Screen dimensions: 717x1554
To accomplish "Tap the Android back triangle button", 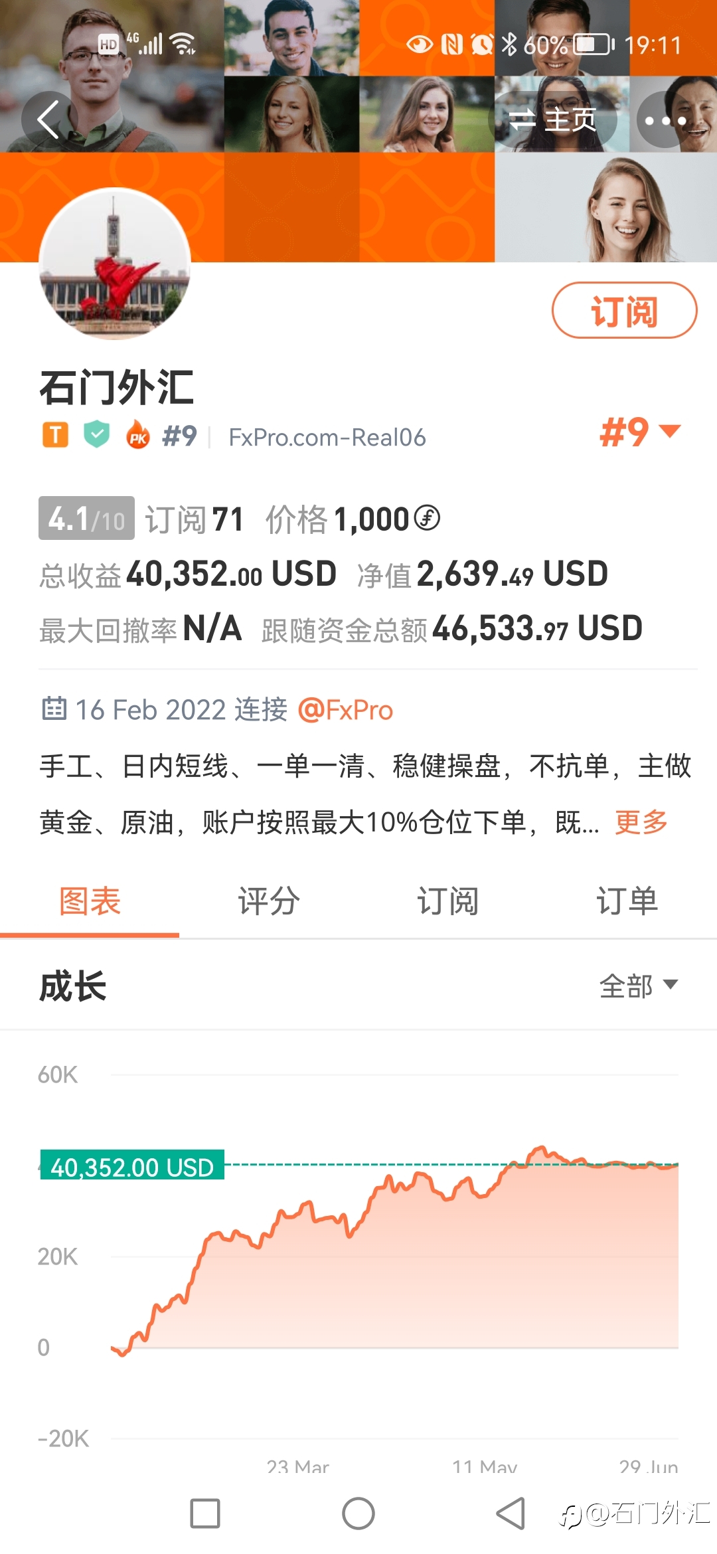I will (511, 1514).
